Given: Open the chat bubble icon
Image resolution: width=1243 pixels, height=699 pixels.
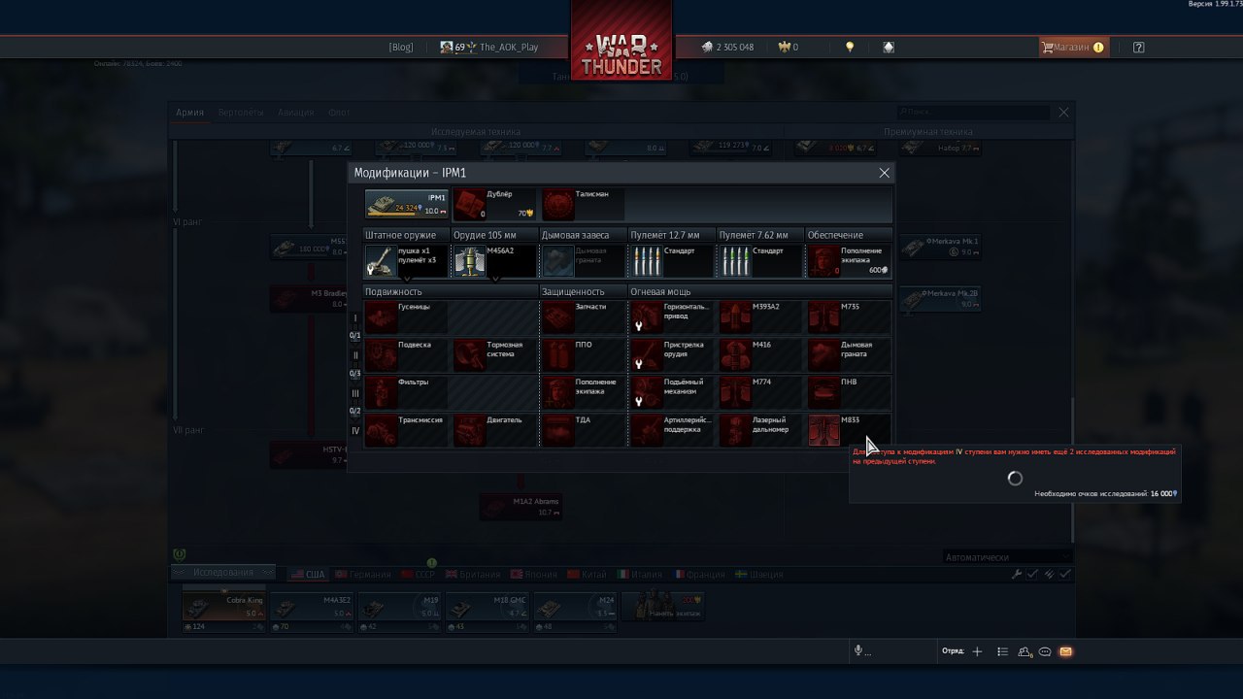Looking at the screenshot, I should tap(1045, 651).
